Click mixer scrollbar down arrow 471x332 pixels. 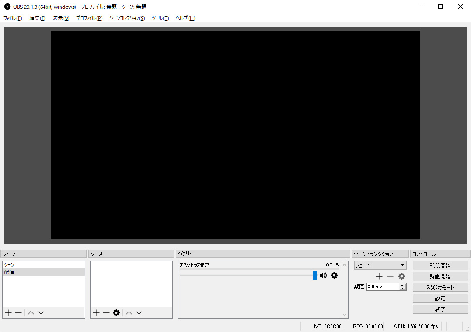point(345,315)
